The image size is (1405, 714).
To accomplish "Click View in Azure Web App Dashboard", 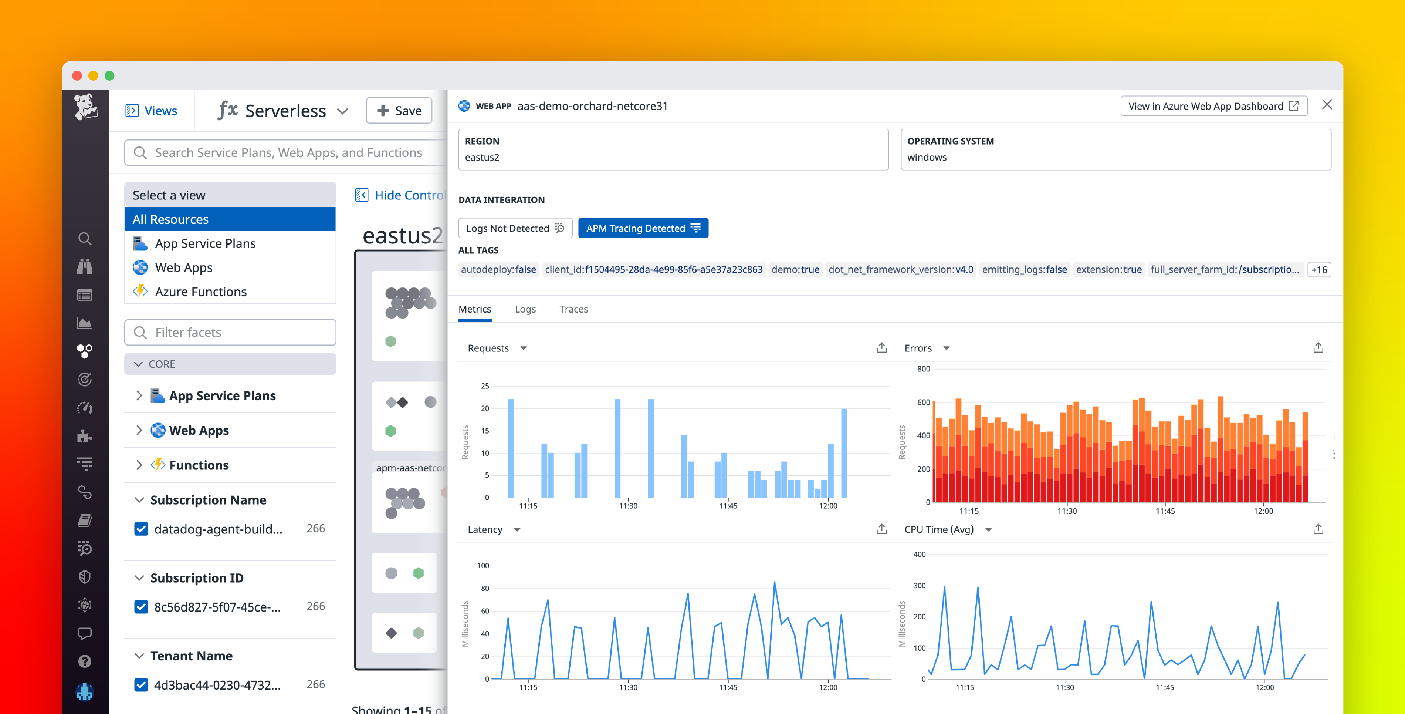I will coord(1213,106).
